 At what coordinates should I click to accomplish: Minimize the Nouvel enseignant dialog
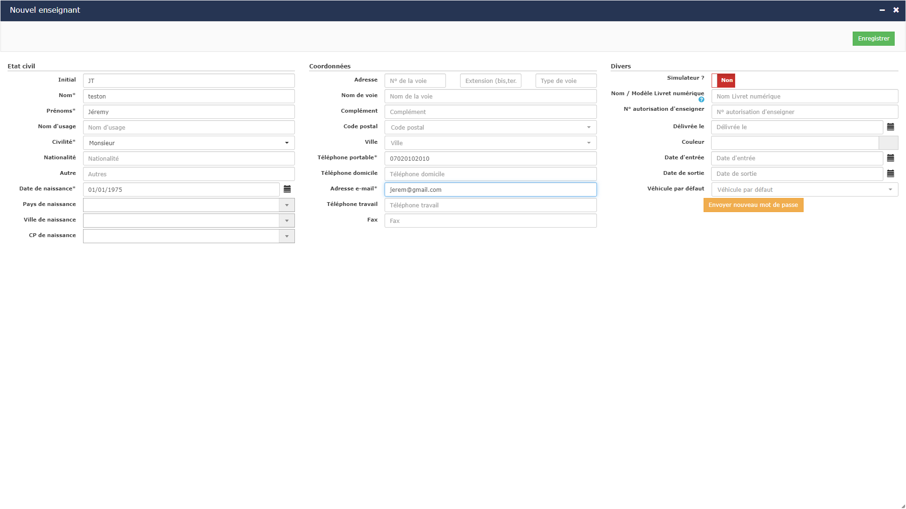882,10
